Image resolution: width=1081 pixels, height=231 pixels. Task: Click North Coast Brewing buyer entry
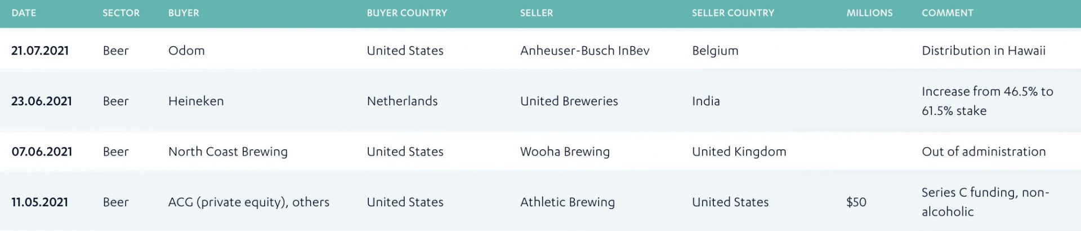[228, 152]
